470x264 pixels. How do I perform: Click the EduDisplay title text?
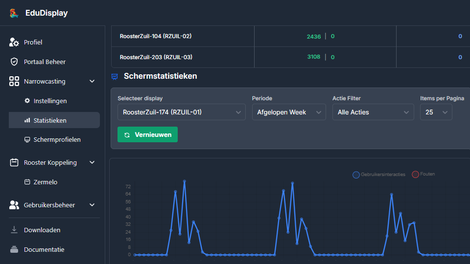point(47,13)
